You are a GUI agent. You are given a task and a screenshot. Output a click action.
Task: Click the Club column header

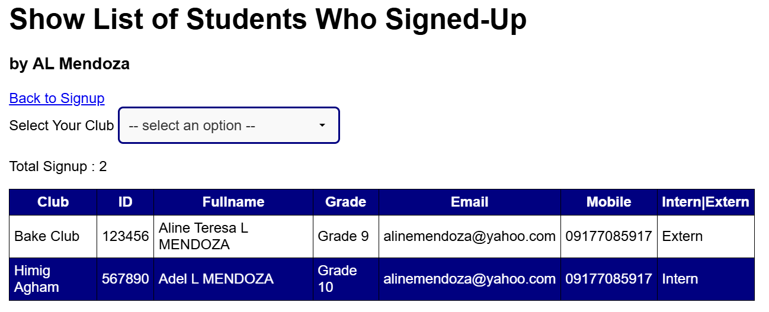[53, 202]
